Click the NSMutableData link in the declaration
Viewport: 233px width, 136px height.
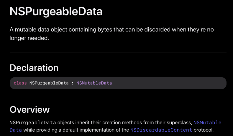94,83
